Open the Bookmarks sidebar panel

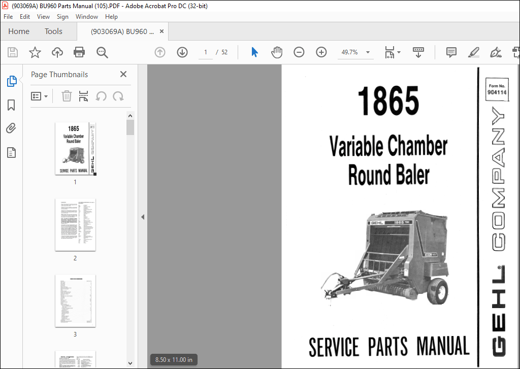[11, 105]
